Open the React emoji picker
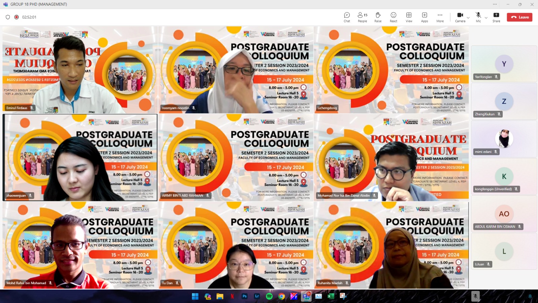Screen dimensions: 538x303 (393, 17)
